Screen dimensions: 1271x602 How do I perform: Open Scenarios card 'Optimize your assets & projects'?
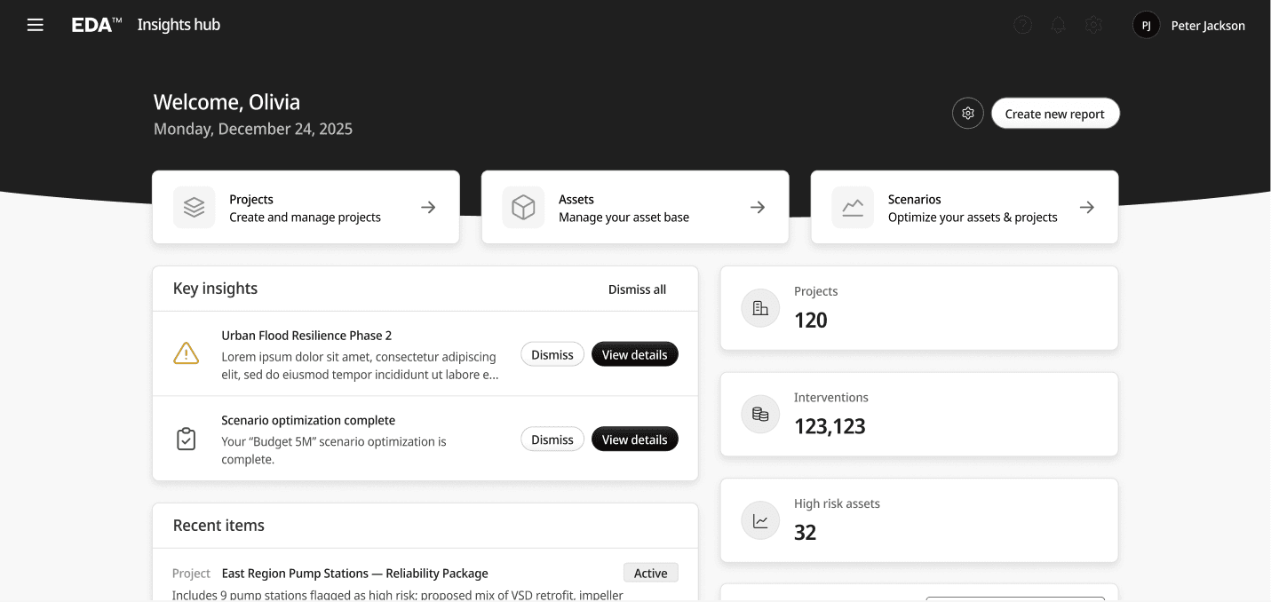[x=965, y=207]
